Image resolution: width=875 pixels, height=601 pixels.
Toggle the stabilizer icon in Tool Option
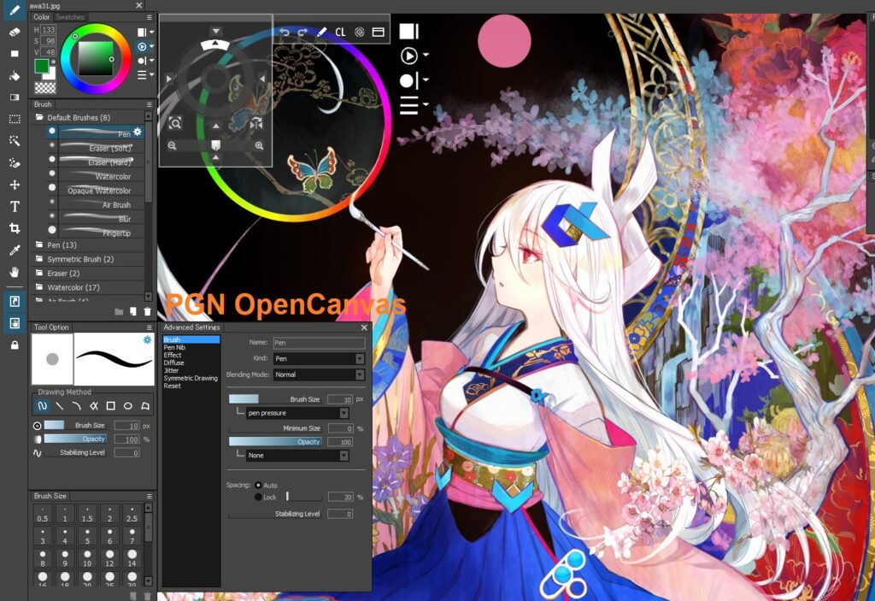click(38, 452)
